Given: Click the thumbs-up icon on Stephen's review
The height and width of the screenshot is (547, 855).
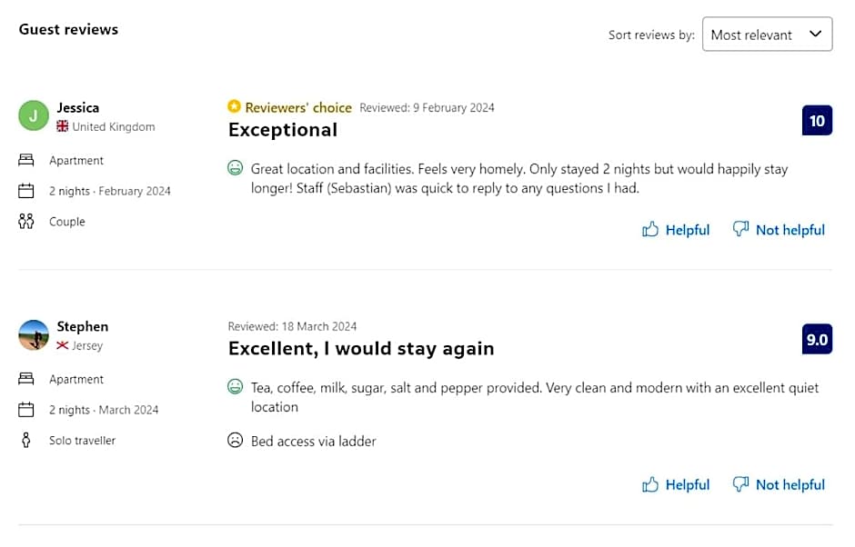Looking at the screenshot, I should (650, 485).
